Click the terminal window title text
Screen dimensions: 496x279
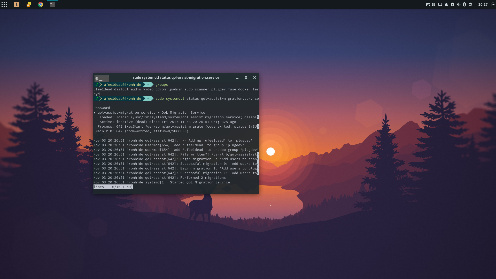[176, 78]
